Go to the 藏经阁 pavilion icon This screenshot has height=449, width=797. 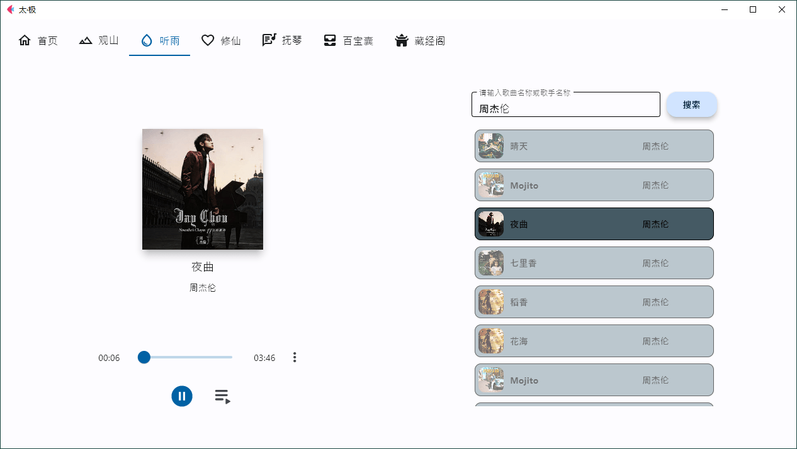pos(401,41)
